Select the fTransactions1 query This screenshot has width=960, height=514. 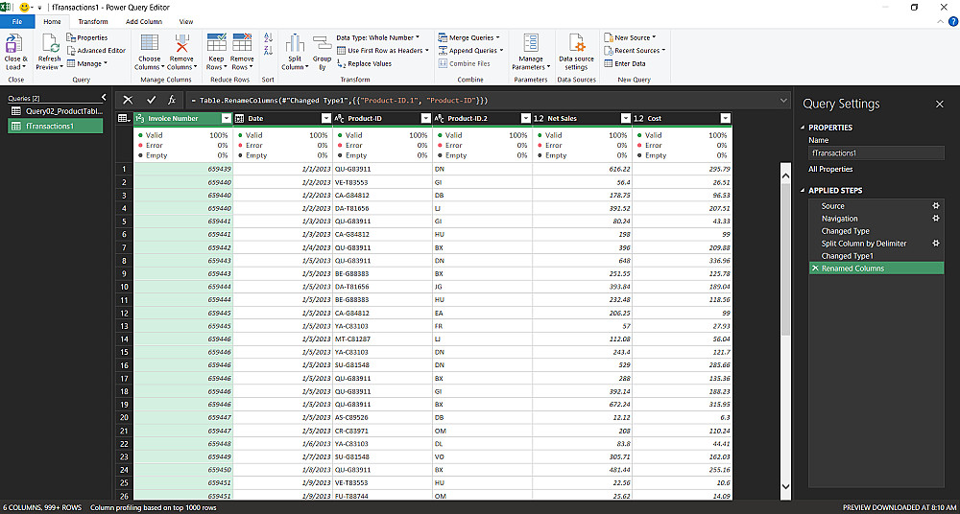click(56, 126)
